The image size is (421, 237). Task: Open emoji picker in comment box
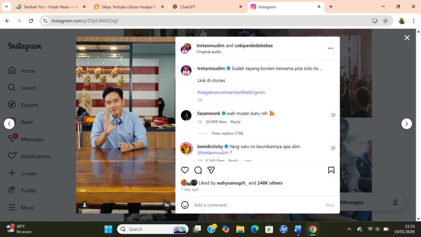coord(185,205)
